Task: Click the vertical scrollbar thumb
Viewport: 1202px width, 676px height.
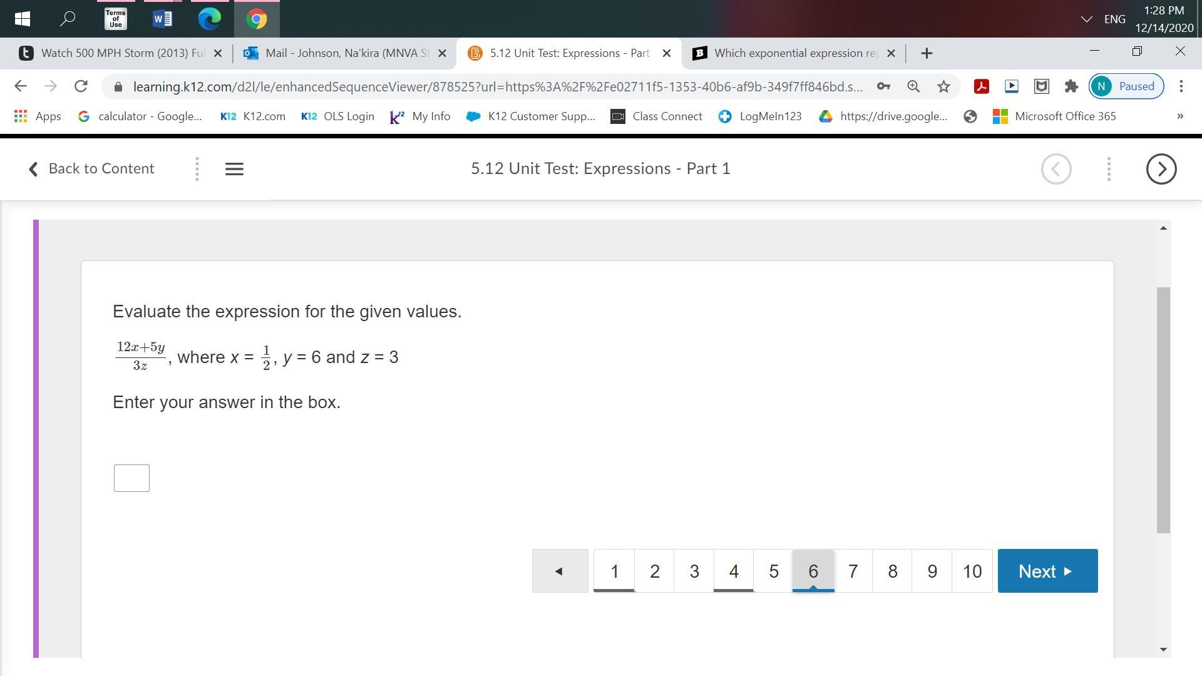Action: [x=1163, y=410]
